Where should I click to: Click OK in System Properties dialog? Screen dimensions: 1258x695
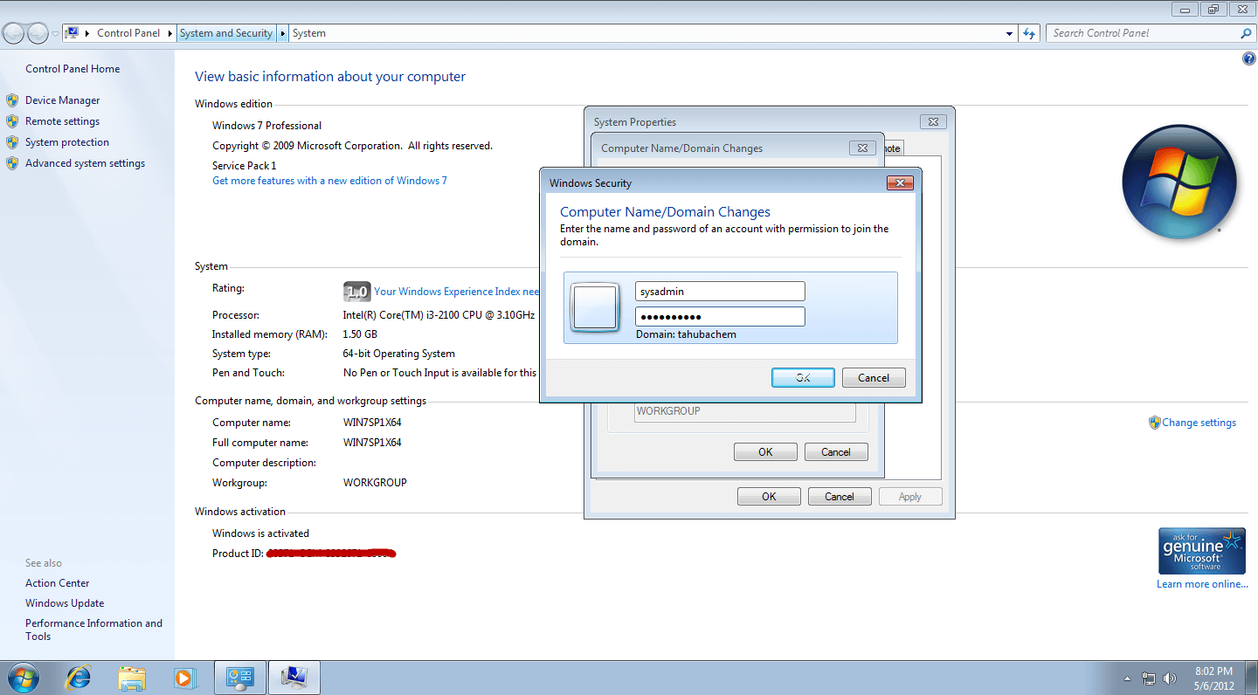[769, 497]
